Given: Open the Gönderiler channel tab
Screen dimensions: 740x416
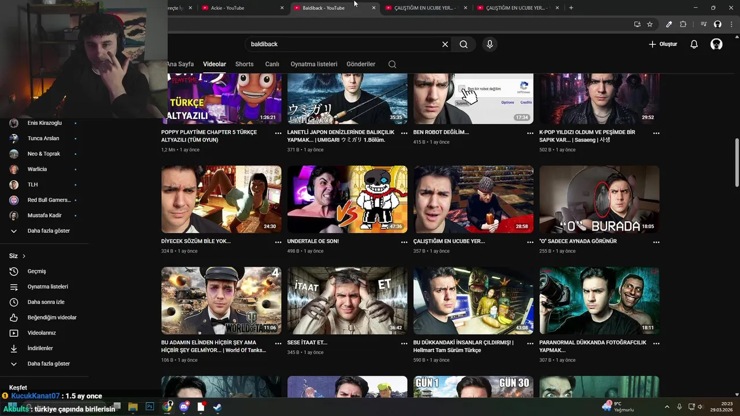Looking at the screenshot, I should pos(361,64).
